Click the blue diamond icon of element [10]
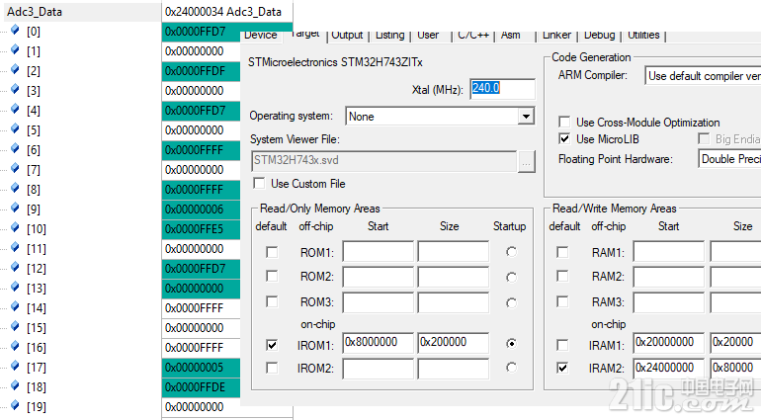This screenshot has width=761, height=420. click(x=15, y=227)
